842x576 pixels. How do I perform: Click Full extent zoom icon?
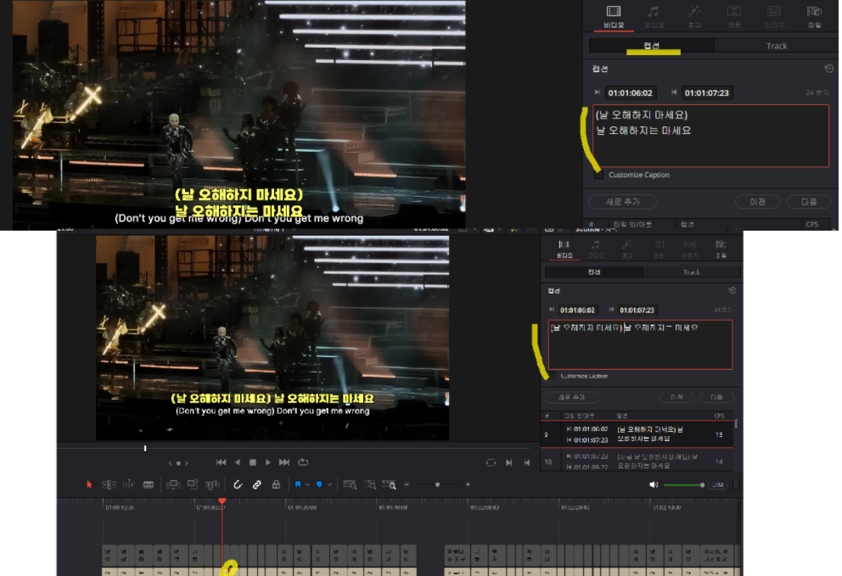tap(350, 484)
